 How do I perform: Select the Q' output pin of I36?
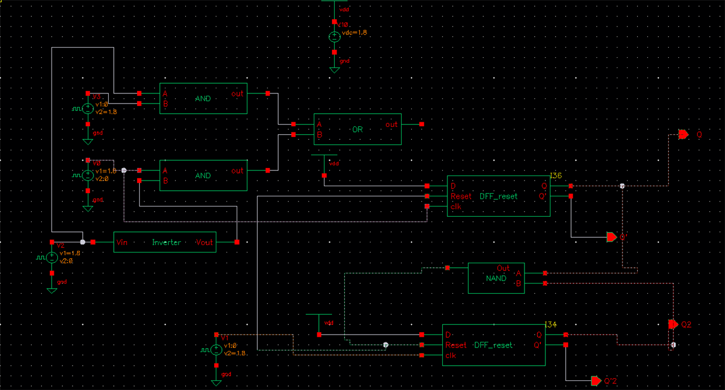point(611,237)
